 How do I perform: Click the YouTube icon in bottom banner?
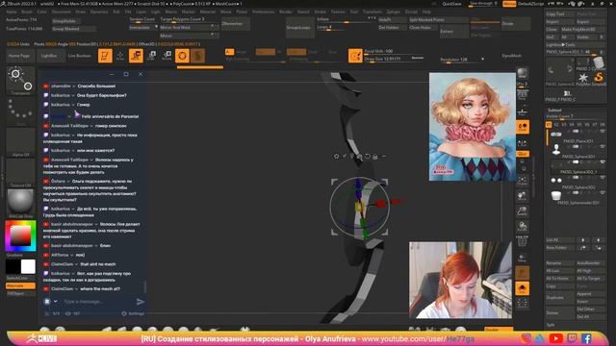coord(555,338)
